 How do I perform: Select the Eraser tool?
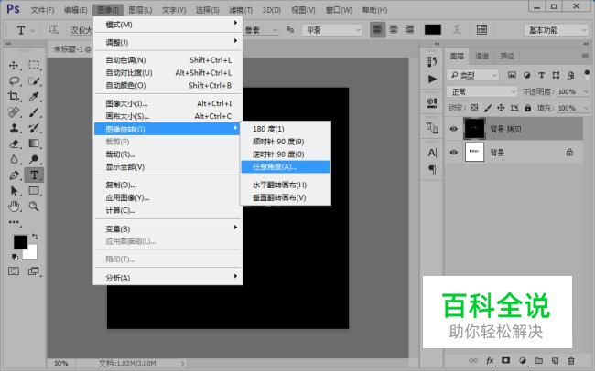coord(14,143)
